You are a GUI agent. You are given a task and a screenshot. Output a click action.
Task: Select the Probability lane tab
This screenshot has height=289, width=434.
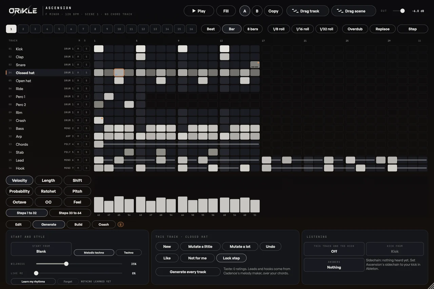pos(19,191)
